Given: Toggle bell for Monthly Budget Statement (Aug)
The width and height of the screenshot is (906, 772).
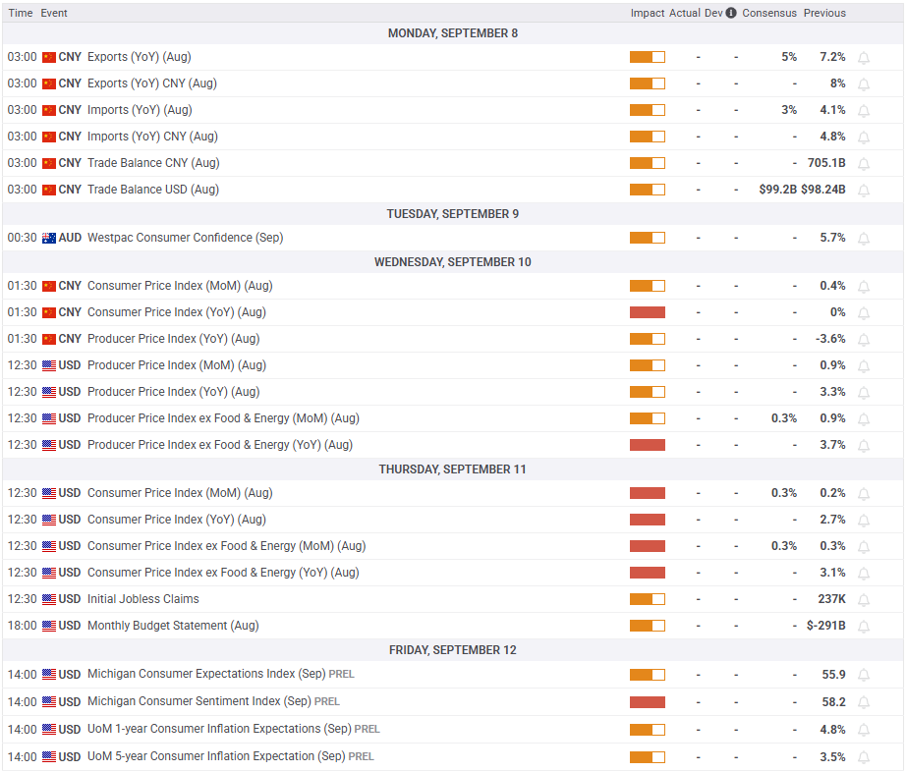Looking at the screenshot, I should pyautogui.click(x=863, y=627).
